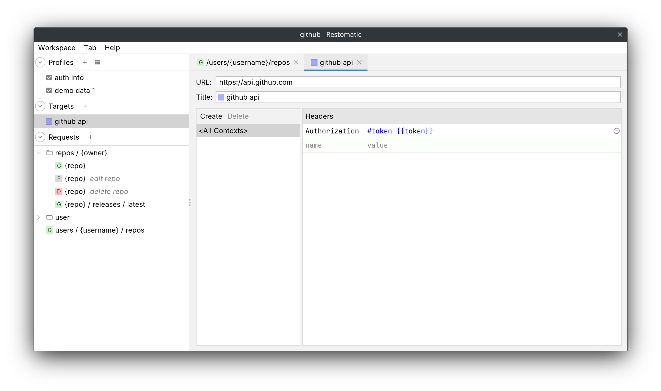This screenshot has width=661, height=391.
Task: Open {repo} / releases / latest request
Action: 105,205
